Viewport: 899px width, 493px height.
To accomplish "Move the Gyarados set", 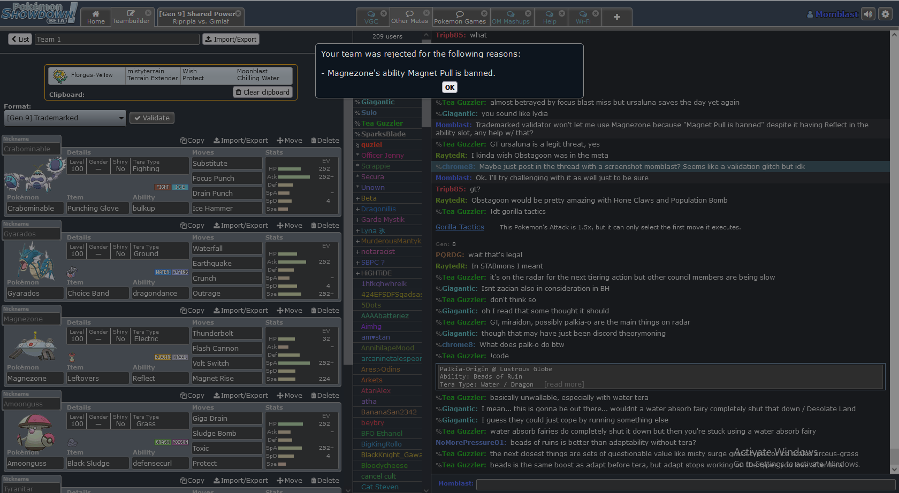I will 289,226.
